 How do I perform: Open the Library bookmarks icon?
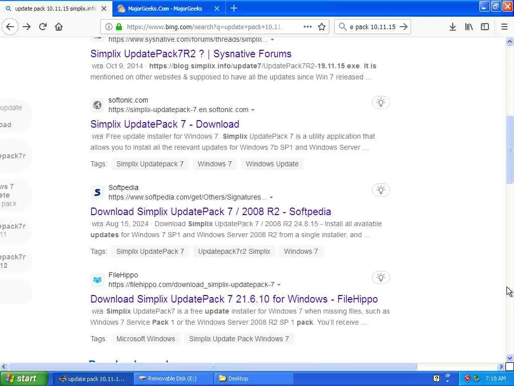click(469, 27)
